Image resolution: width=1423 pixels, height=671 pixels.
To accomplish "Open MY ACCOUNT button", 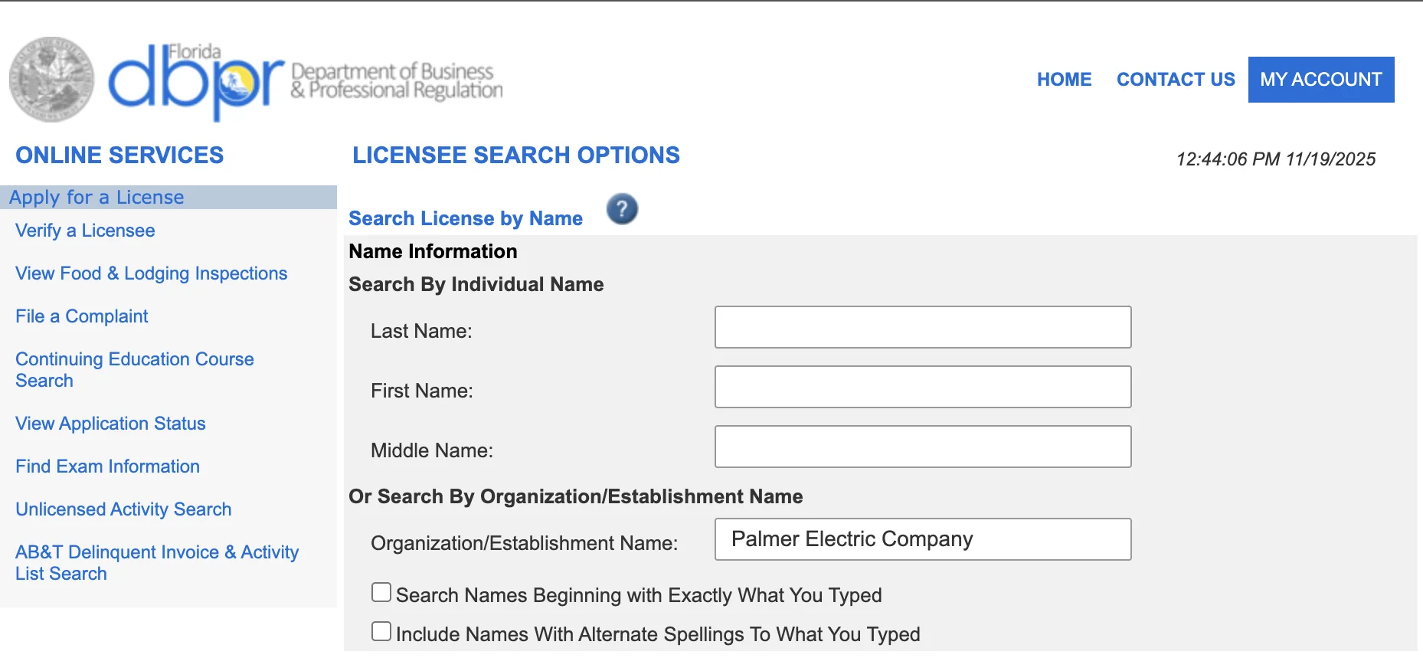I will point(1320,80).
